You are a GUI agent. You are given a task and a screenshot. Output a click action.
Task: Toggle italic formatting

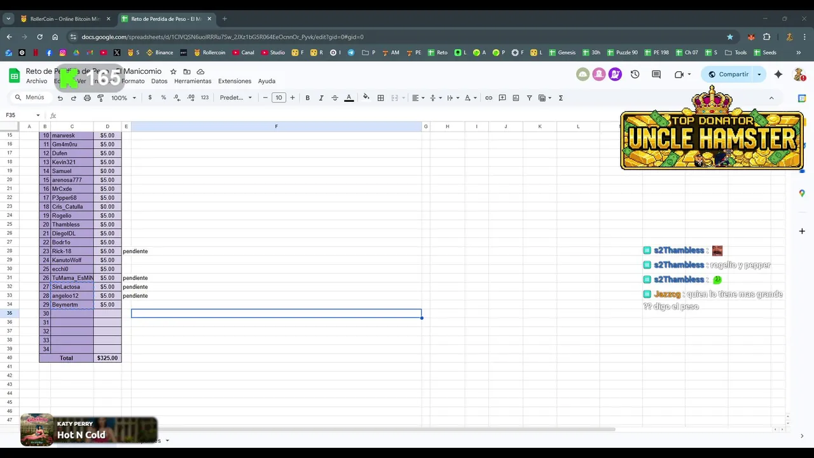321,98
